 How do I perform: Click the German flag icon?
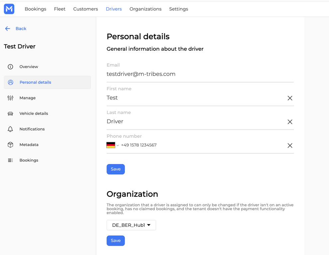[111, 145]
